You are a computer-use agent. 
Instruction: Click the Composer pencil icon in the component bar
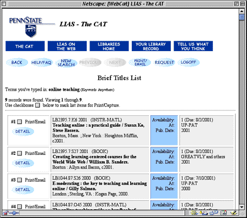point(234,213)
